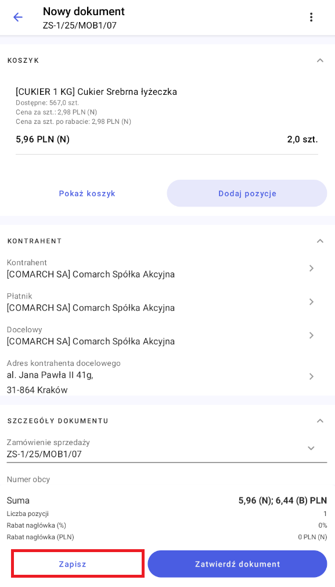Tap the Dodaj pozycje button
335x587 pixels.
tap(247, 194)
